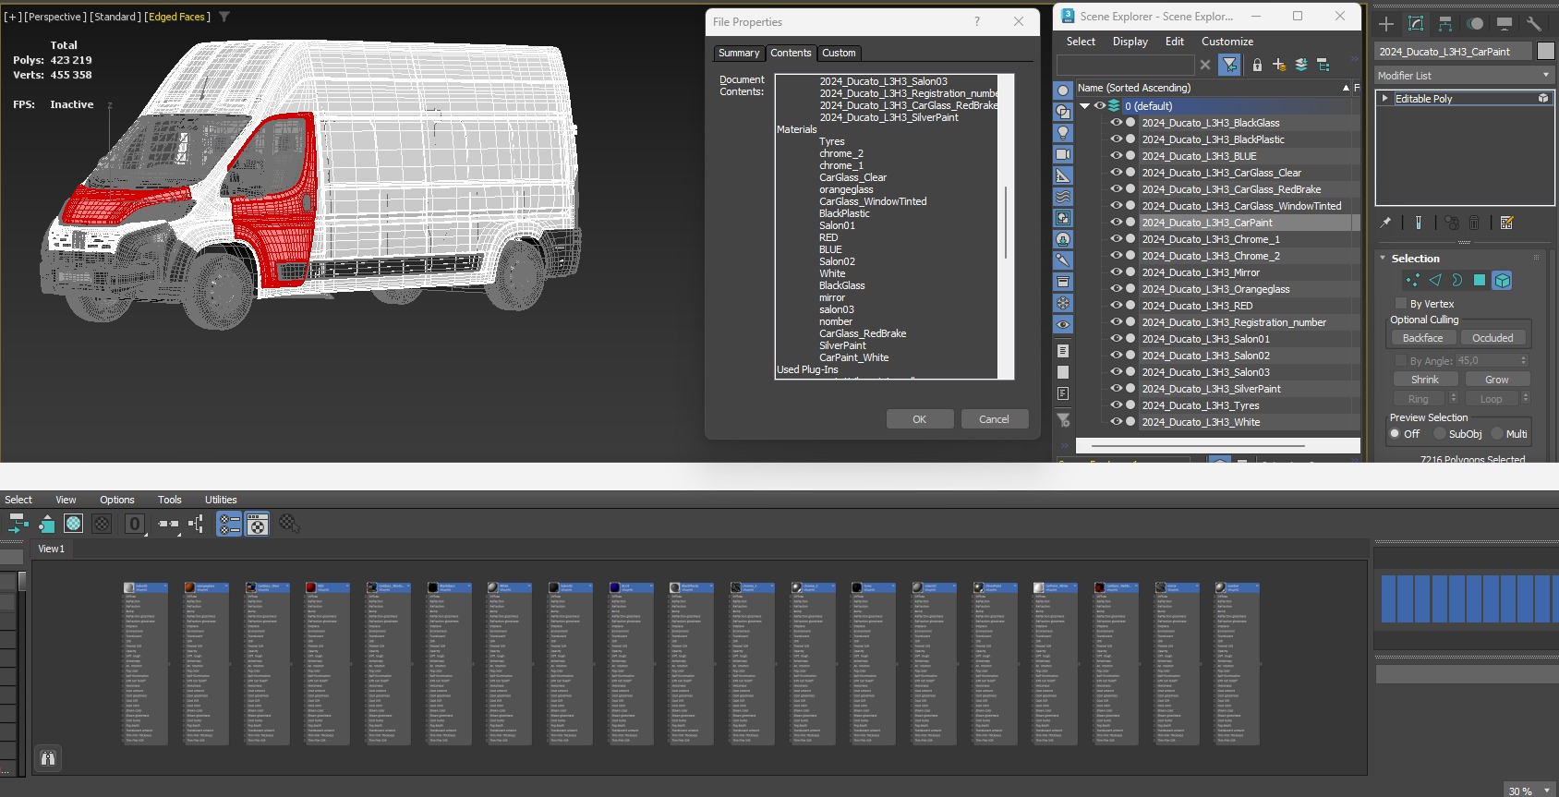Hide 2024_Ducato_L3H3_RED via eye icon
Image resolution: width=1559 pixels, height=797 pixels.
click(1116, 306)
